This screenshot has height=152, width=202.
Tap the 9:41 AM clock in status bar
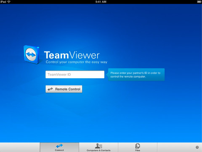(101, 2)
